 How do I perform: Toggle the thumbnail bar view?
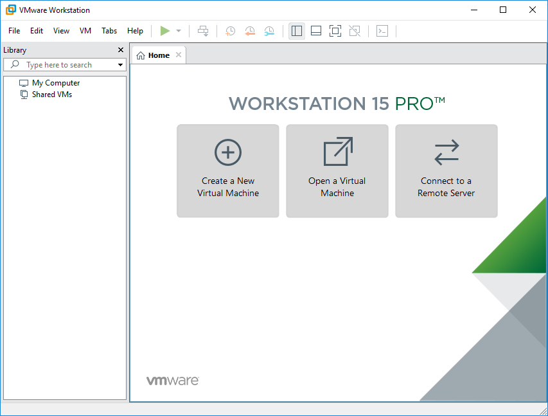pos(315,30)
